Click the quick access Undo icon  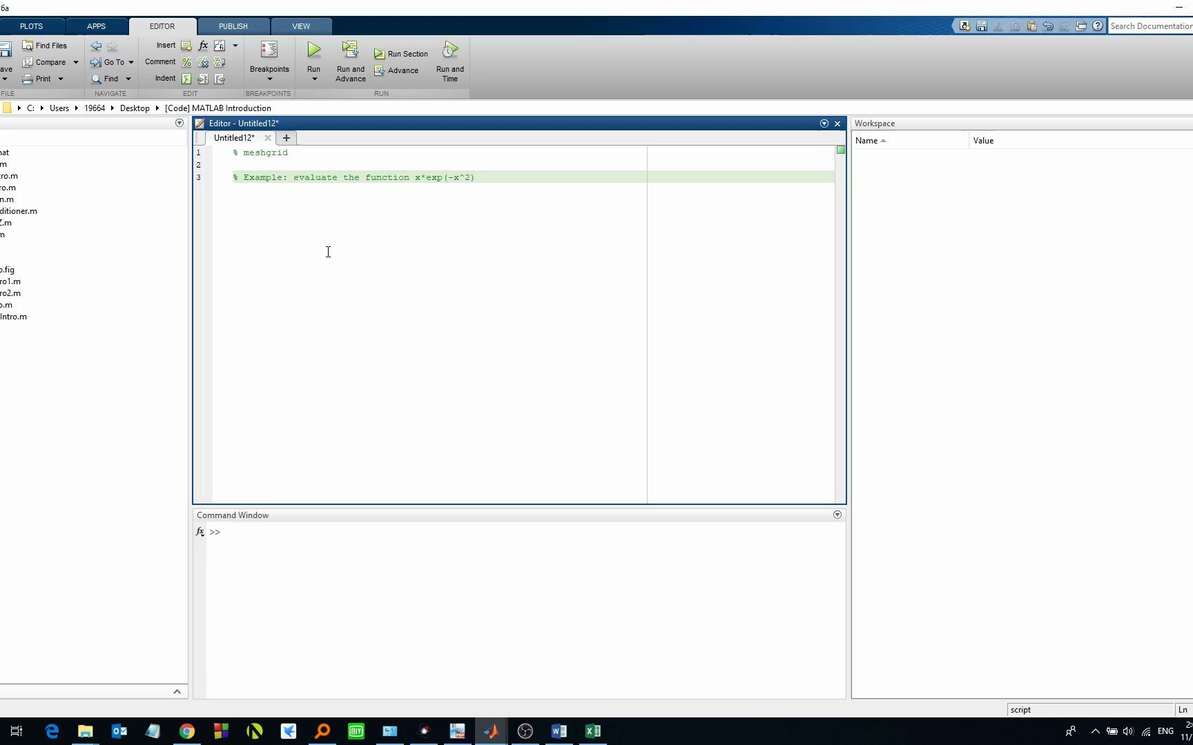tap(1048, 26)
